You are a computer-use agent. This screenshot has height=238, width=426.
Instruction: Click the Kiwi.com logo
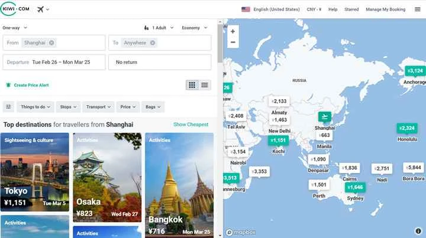click(16, 9)
